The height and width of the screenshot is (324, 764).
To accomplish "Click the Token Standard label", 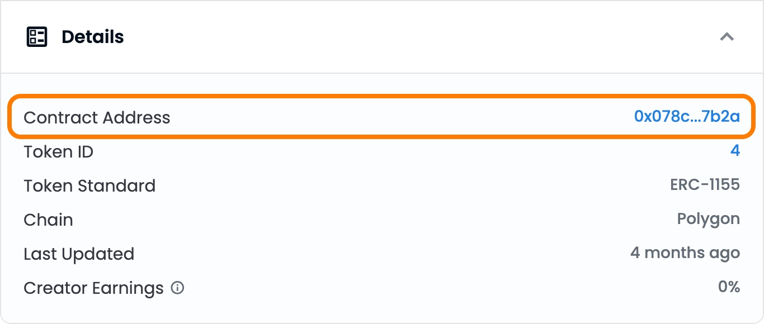I will point(89,186).
